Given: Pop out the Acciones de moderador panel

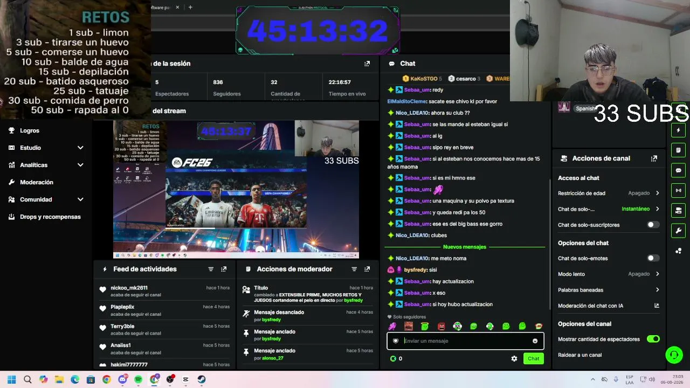Looking at the screenshot, I should (367, 269).
